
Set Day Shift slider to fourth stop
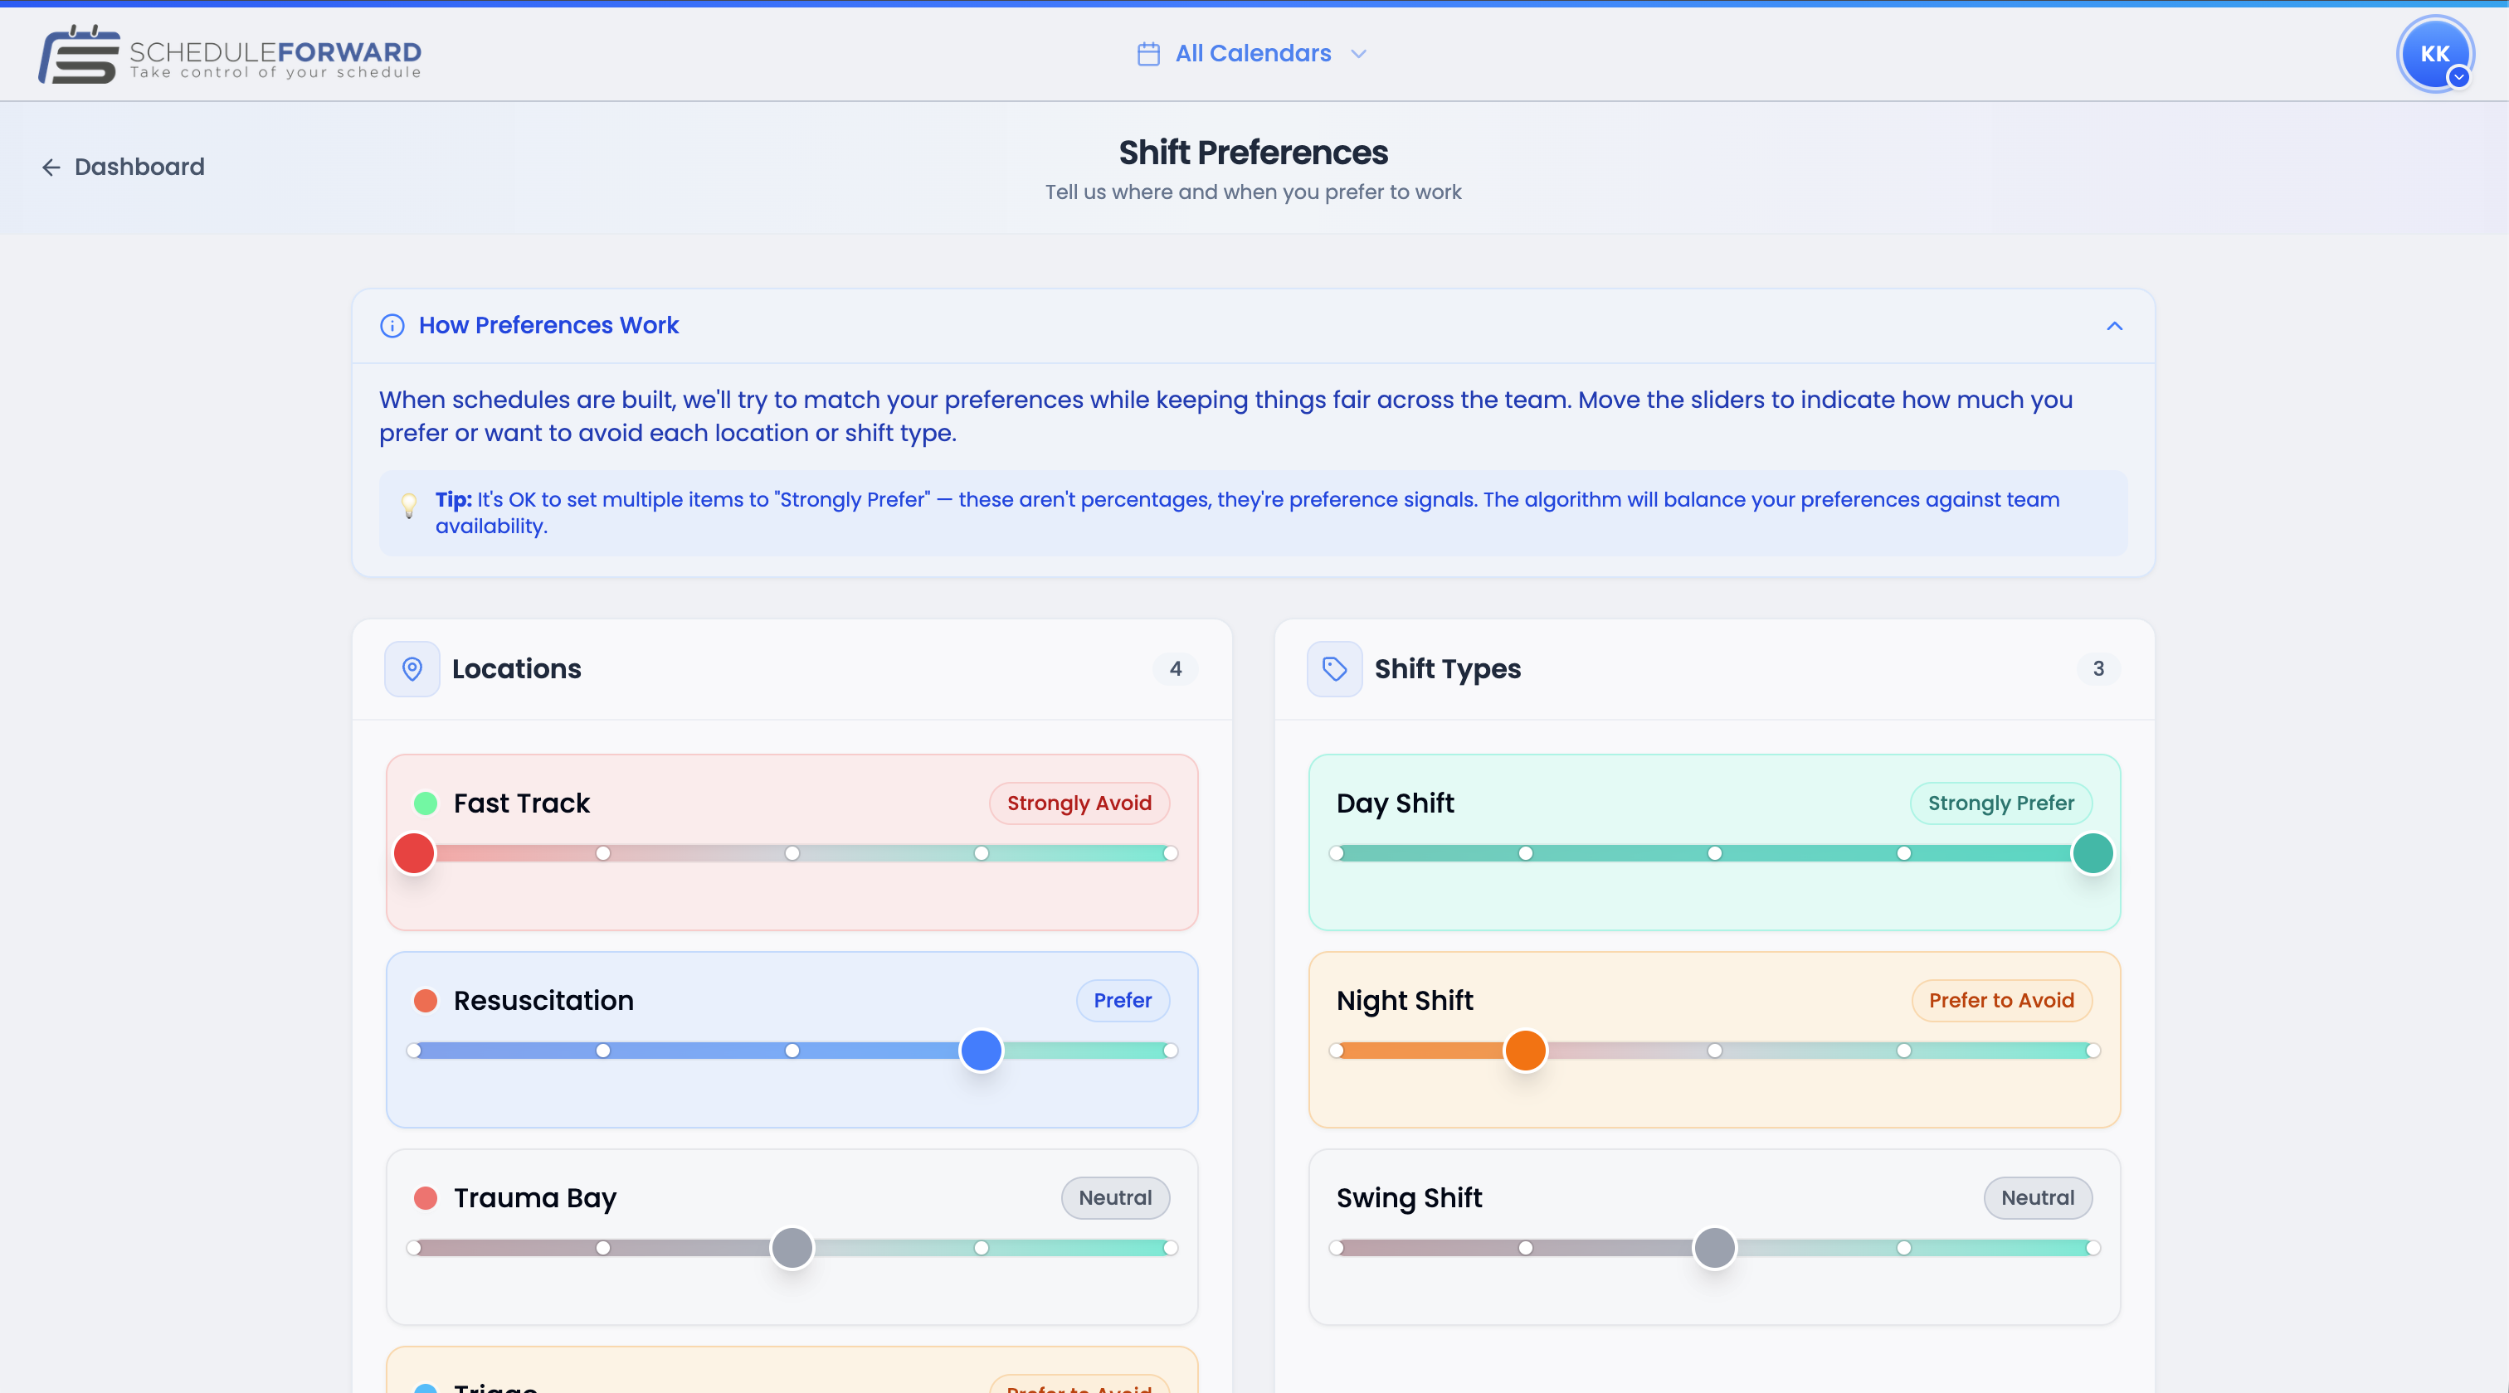(1903, 854)
